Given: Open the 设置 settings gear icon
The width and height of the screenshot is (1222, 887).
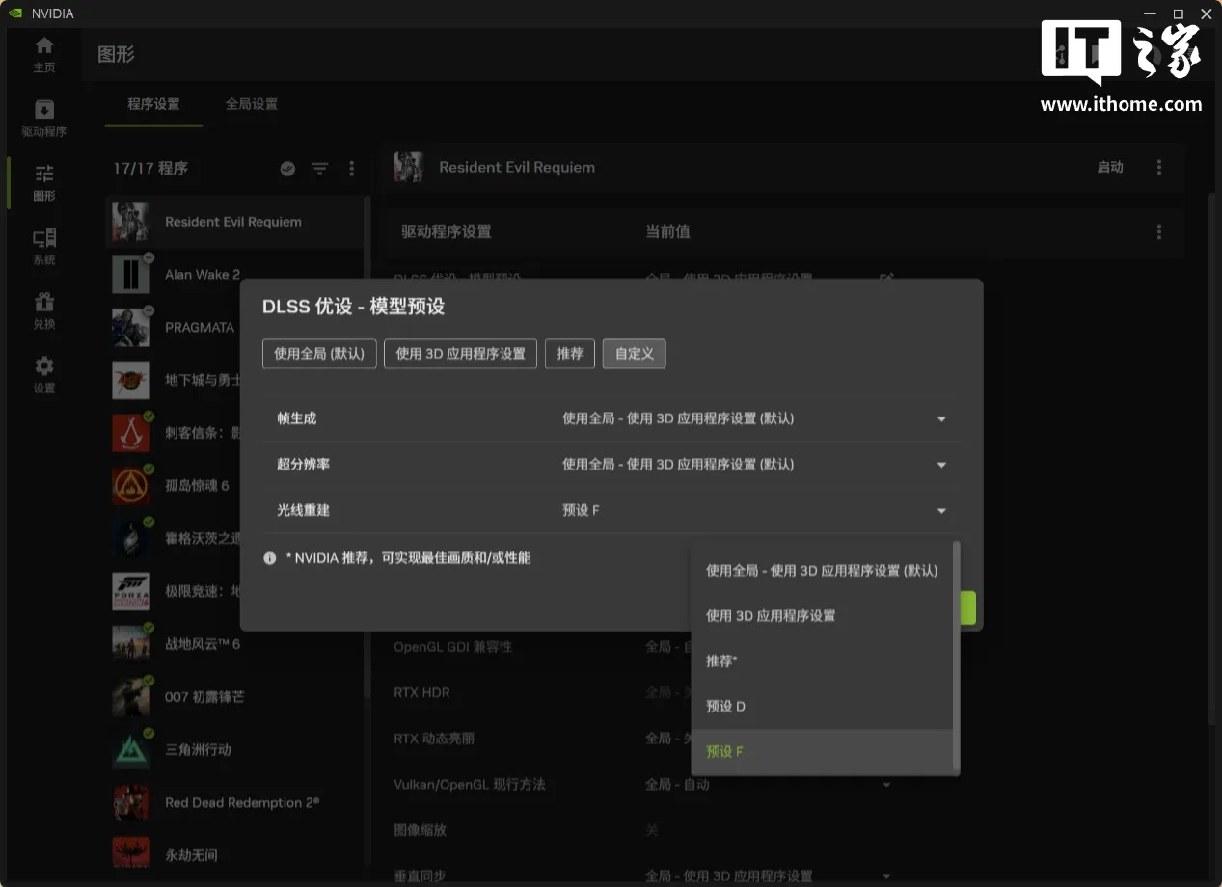Looking at the screenshot, I should click(x=44, y=375).
